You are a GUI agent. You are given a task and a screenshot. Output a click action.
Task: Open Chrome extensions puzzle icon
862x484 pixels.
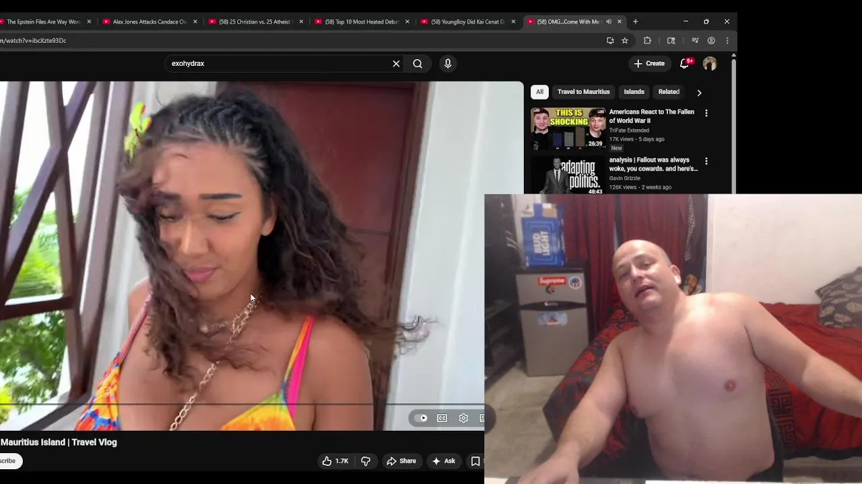click(647, 40)
